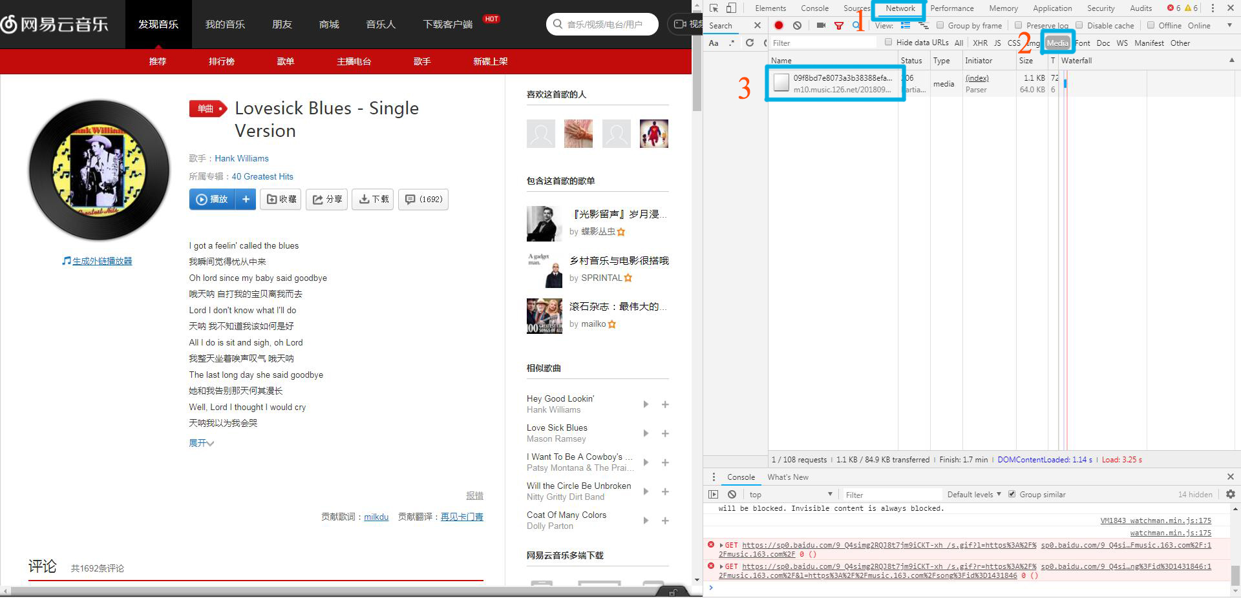Click the inspect element picker icon

(x=714, y=8)
